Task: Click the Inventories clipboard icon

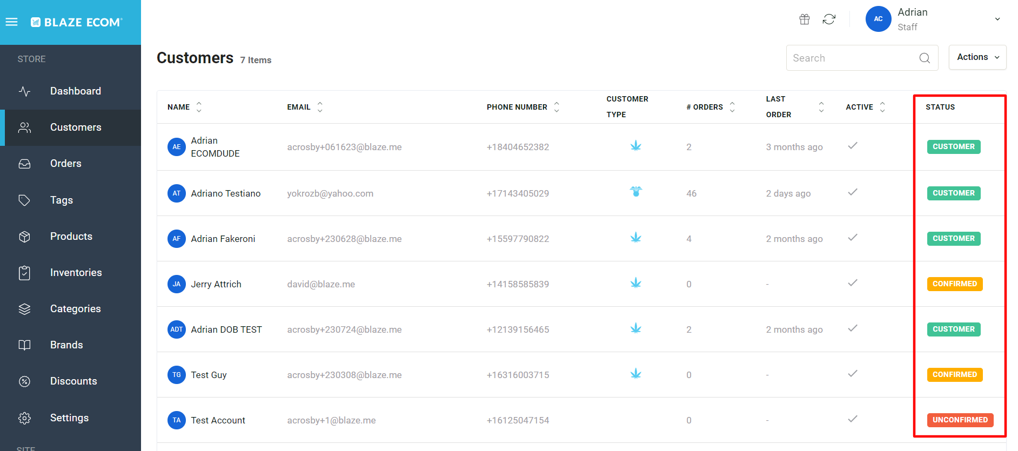Action: coord(24,273)
